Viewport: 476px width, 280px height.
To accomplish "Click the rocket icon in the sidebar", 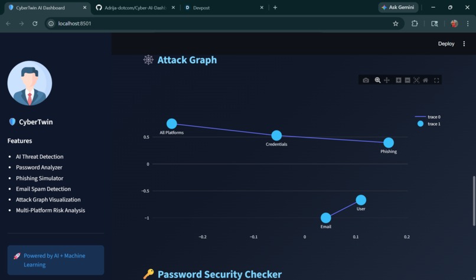I will point(17,256).
